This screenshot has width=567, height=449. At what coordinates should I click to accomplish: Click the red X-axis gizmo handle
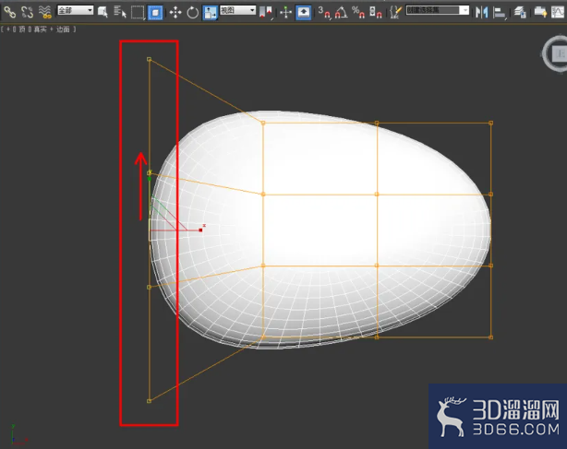[x=200, y=230]
